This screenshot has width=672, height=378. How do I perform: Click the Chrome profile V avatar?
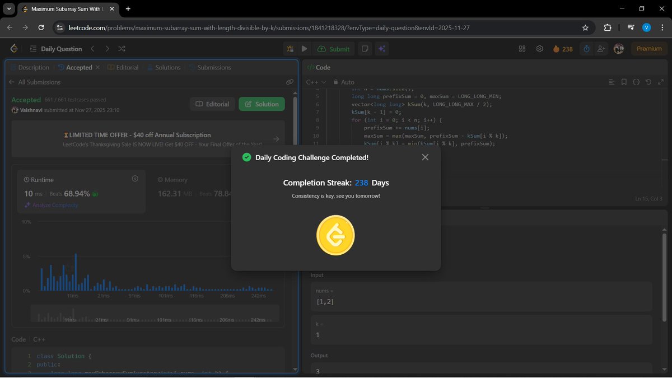click(647, 27)
